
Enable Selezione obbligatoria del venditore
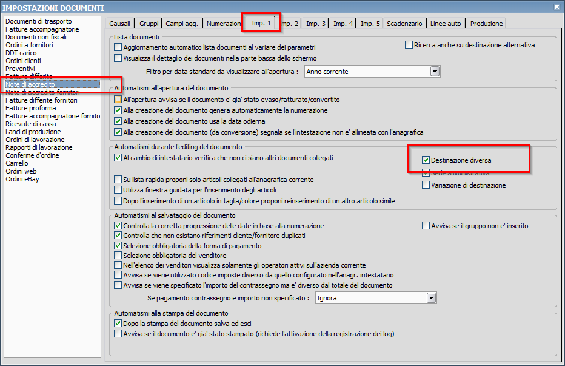pyautogui.click(x=118, y=256)
